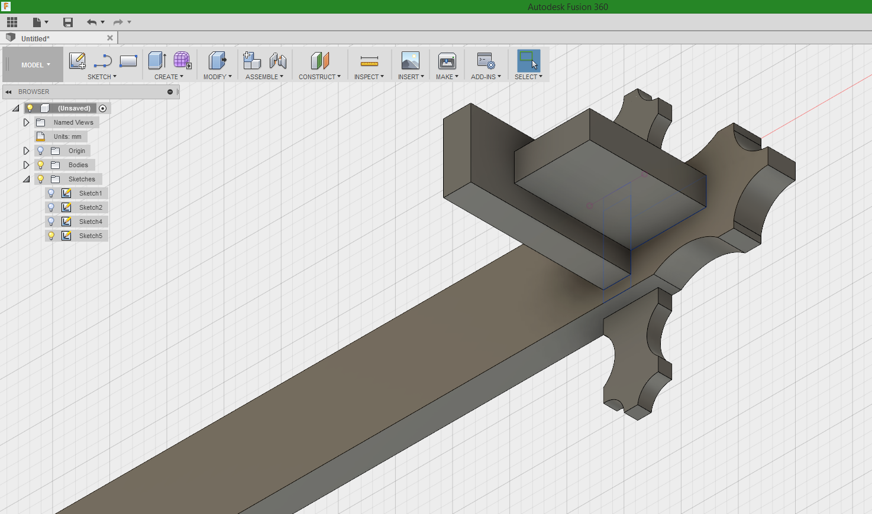
Task: Open the MODIFY menu
Action: pos(217,77)
